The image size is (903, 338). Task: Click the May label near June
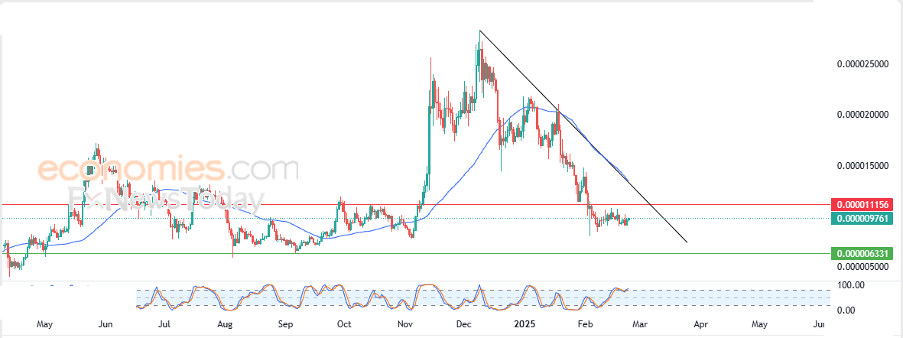[44, 324]
